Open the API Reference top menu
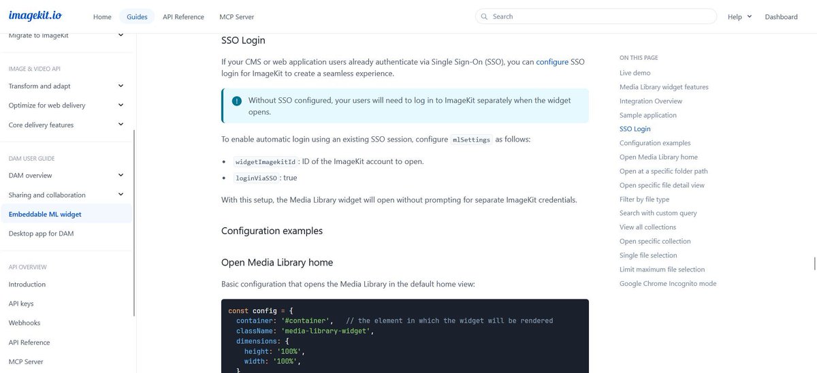Image resolution: width=817 pixels, height=373 pixels. click(183, 16)
